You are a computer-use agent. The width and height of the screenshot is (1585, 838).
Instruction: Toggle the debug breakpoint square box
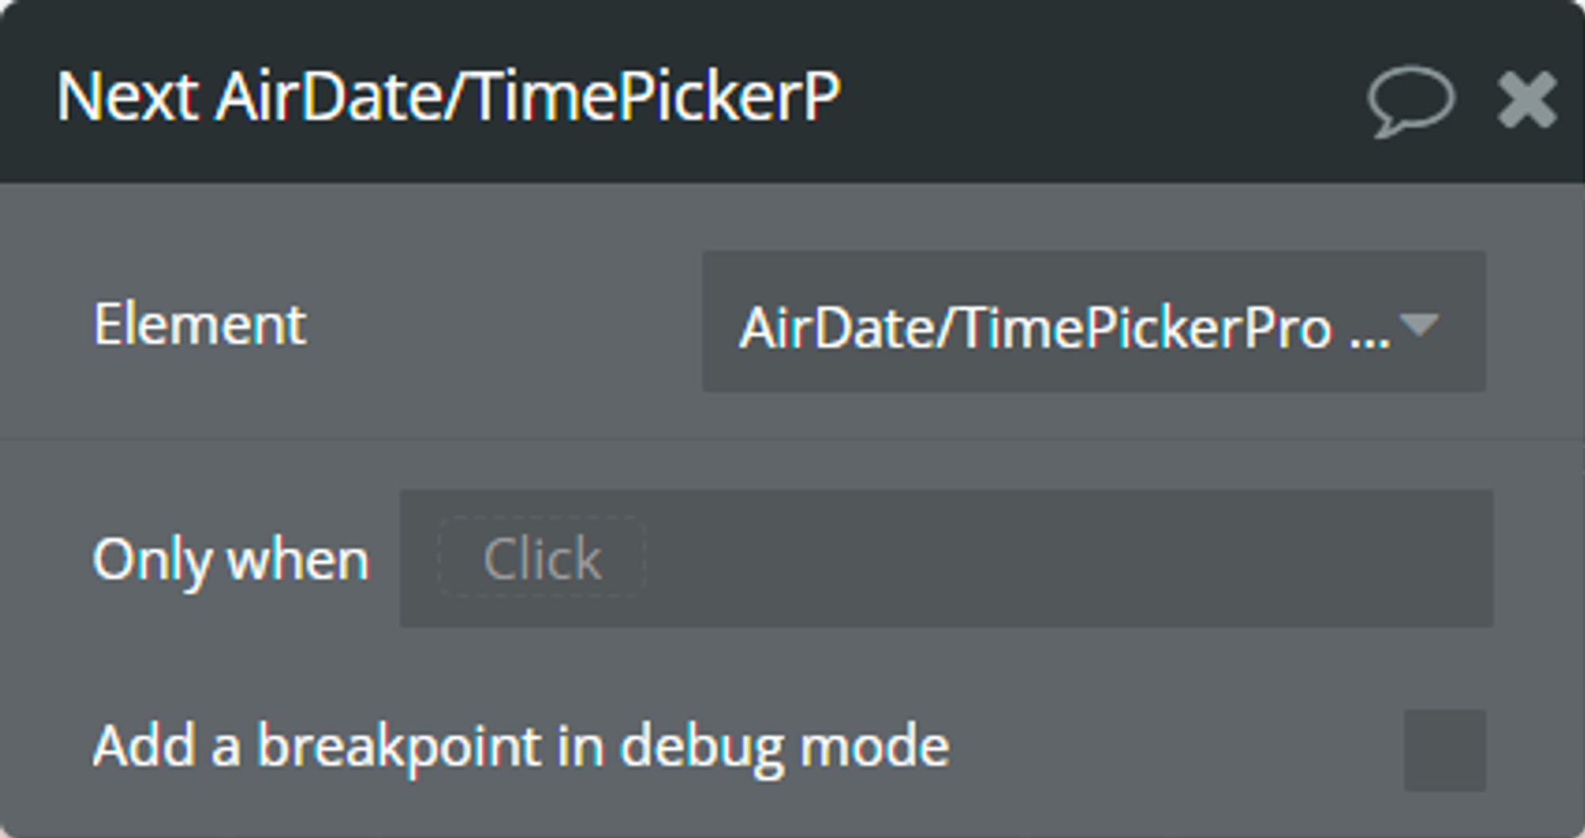coord(1444,750)
